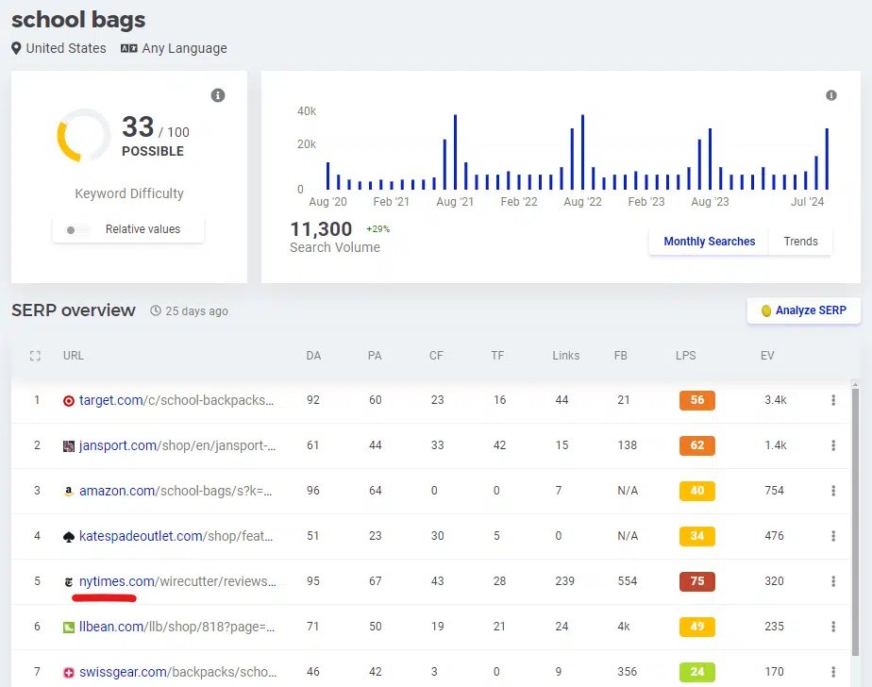Click the POSSIBLE difficulty label
872x687 pixels.
153,151
